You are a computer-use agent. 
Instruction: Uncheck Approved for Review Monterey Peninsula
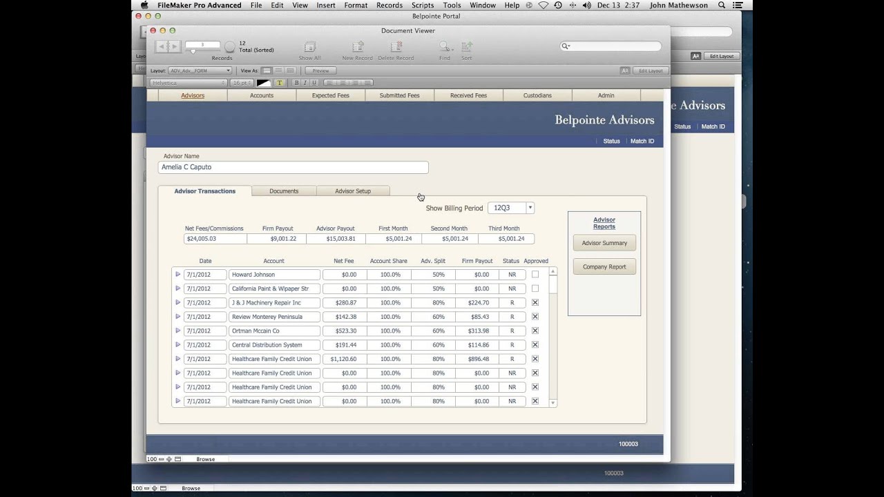tap(535, 317)
